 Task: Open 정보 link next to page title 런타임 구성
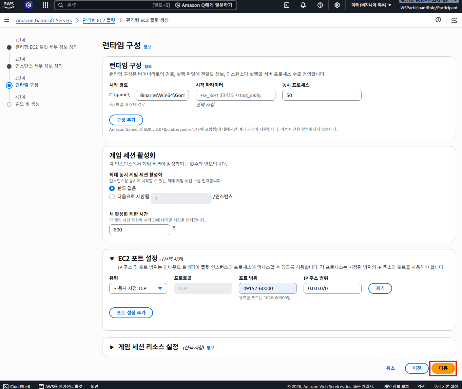pos(147,47)
